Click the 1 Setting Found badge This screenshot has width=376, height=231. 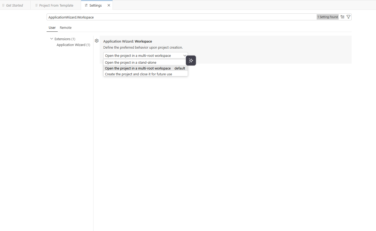click(328, 17)
